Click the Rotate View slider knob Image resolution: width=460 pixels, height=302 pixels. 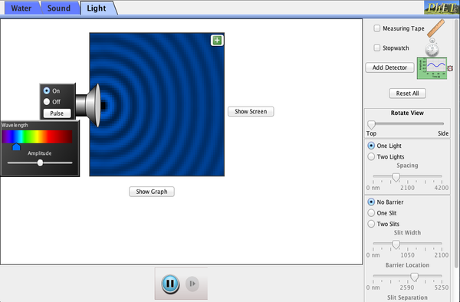tap(371, 124)
